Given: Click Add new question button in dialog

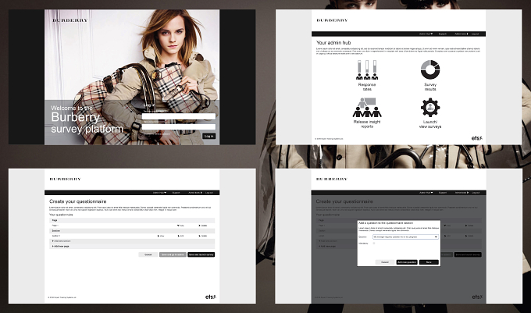Looking at the screenshot, I should pyautogui.click(x=407, y=262).
